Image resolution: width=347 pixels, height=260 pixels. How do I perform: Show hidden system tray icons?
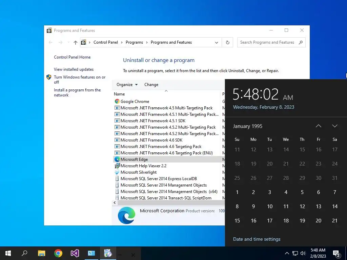click(x=287, y=253)
